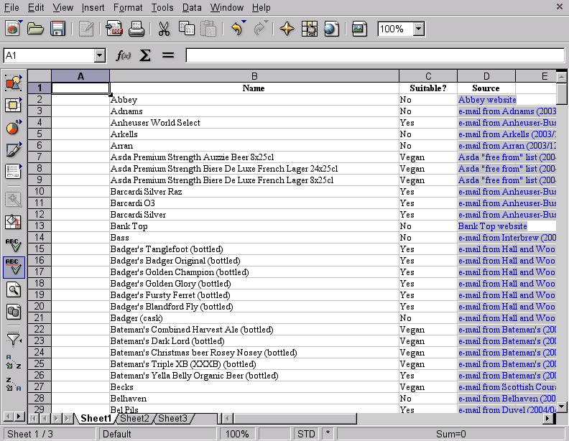Click the Redo arrow icon
Viewport: 569px width, 441px height.
coord(259,29)
